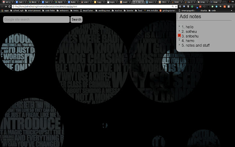This screenshot has height=147, width=235.
Task: Click the white shield extension icon
Action: coord(188,7)
